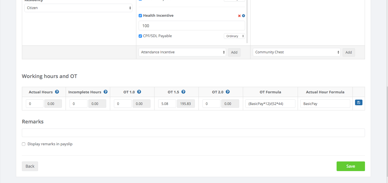
Task: Edit the Actual Hour Formula field
Action: [325, 104]
